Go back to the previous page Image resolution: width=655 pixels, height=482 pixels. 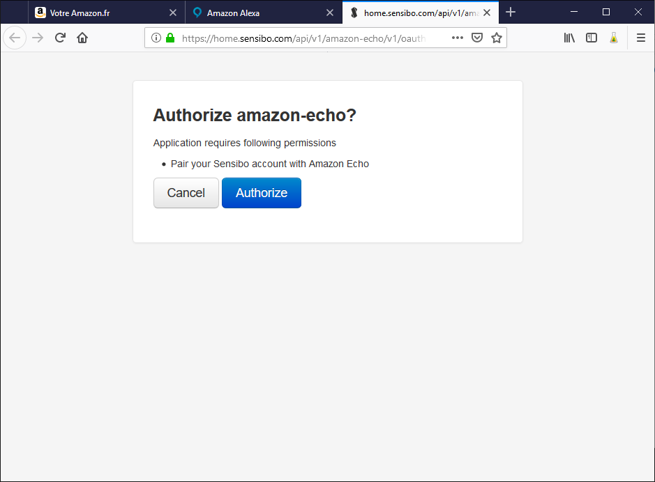(15, 38)
